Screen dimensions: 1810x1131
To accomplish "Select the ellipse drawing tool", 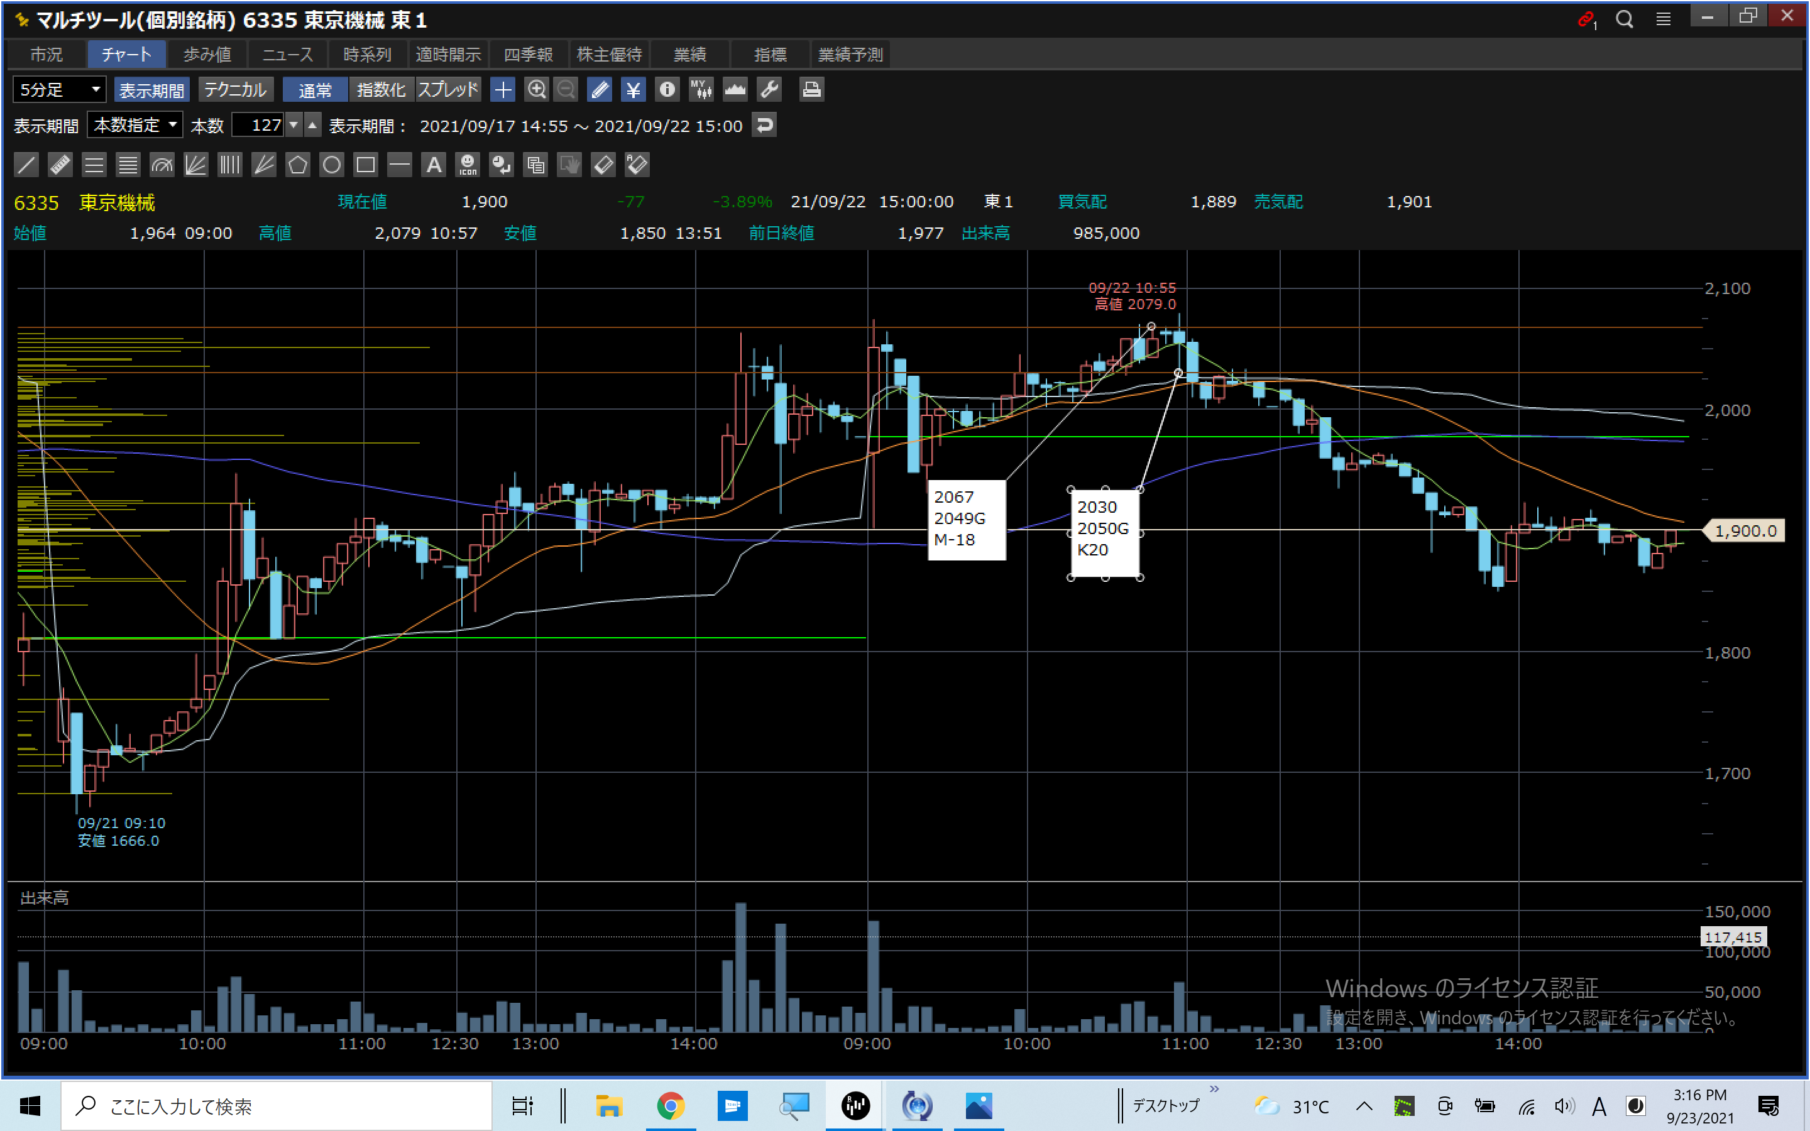I will click(331, 165).
